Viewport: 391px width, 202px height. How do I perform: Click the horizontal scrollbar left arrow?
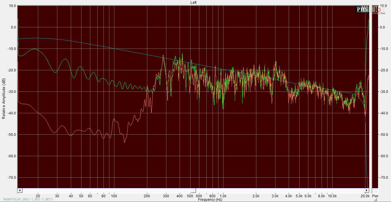point(19,191)
